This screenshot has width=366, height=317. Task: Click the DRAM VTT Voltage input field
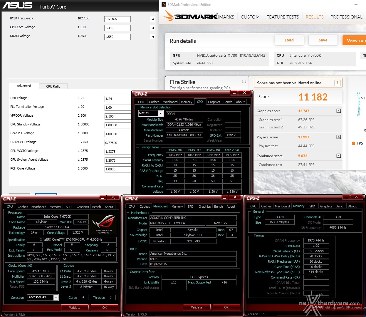coord(118,143)
